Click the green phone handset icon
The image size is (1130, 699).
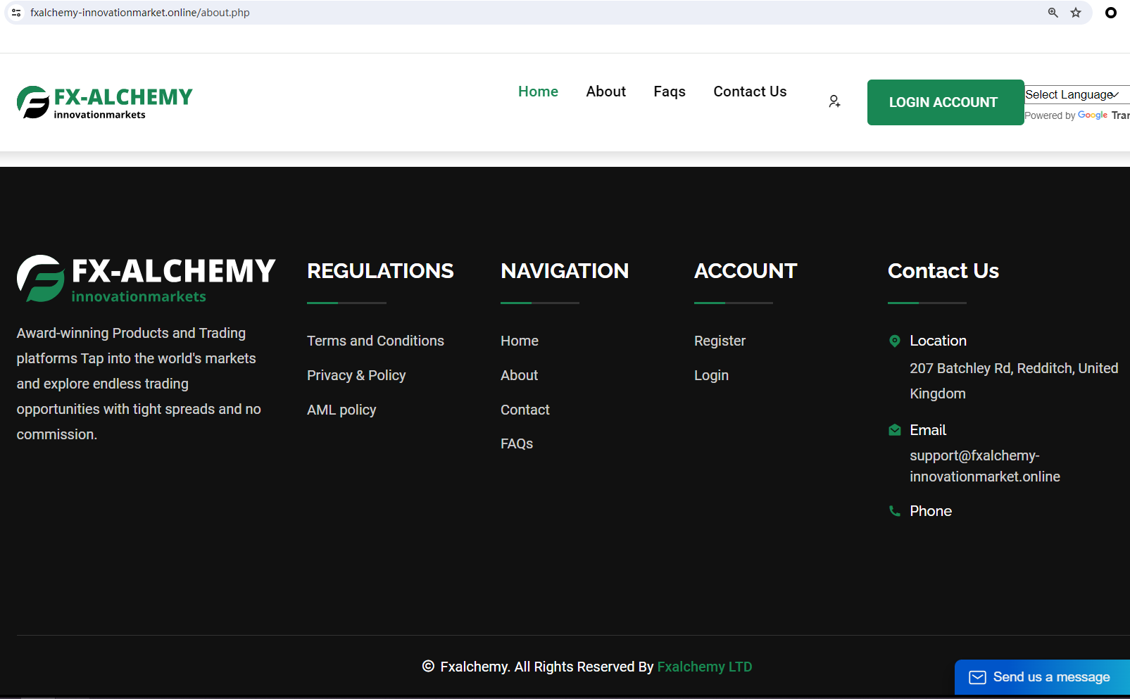[x=895, y=512]
